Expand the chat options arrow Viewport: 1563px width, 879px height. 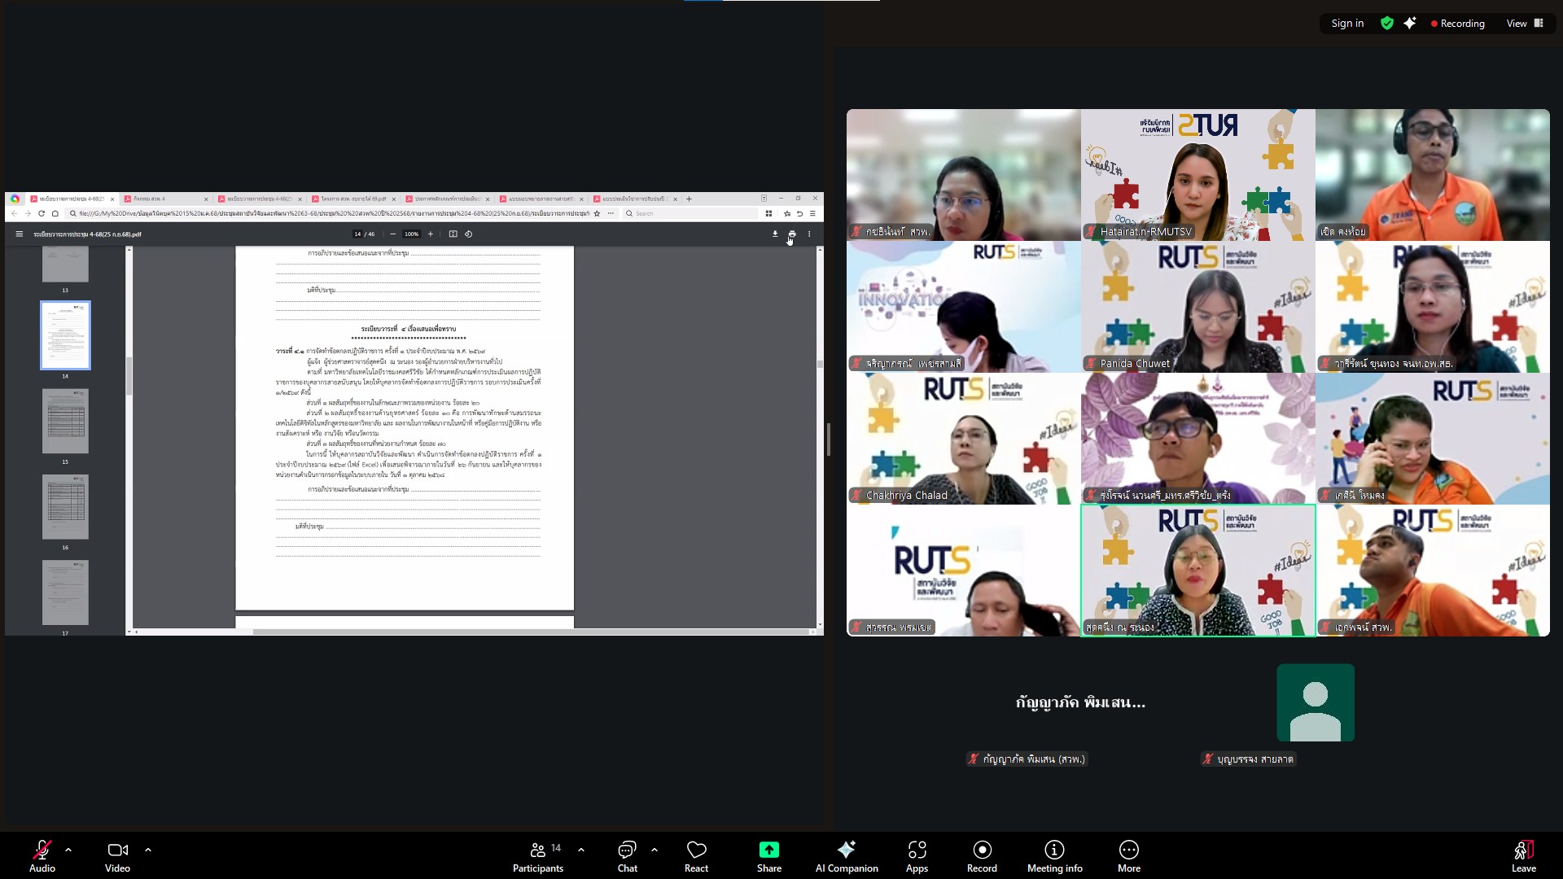pyautogui.click(x=655, y=850)
